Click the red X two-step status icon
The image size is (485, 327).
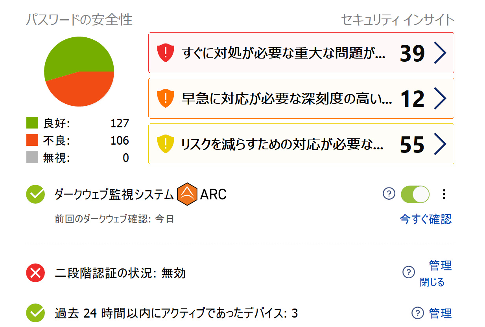coord(35,273)
